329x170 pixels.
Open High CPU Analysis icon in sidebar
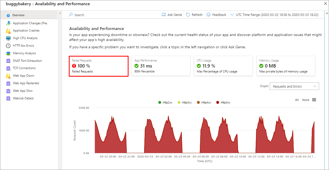pyautogui.click(x=8, y=38)
